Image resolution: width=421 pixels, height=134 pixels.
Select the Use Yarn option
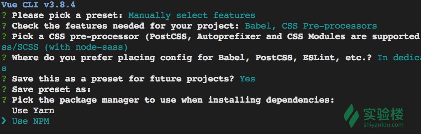tap(33, 110)
